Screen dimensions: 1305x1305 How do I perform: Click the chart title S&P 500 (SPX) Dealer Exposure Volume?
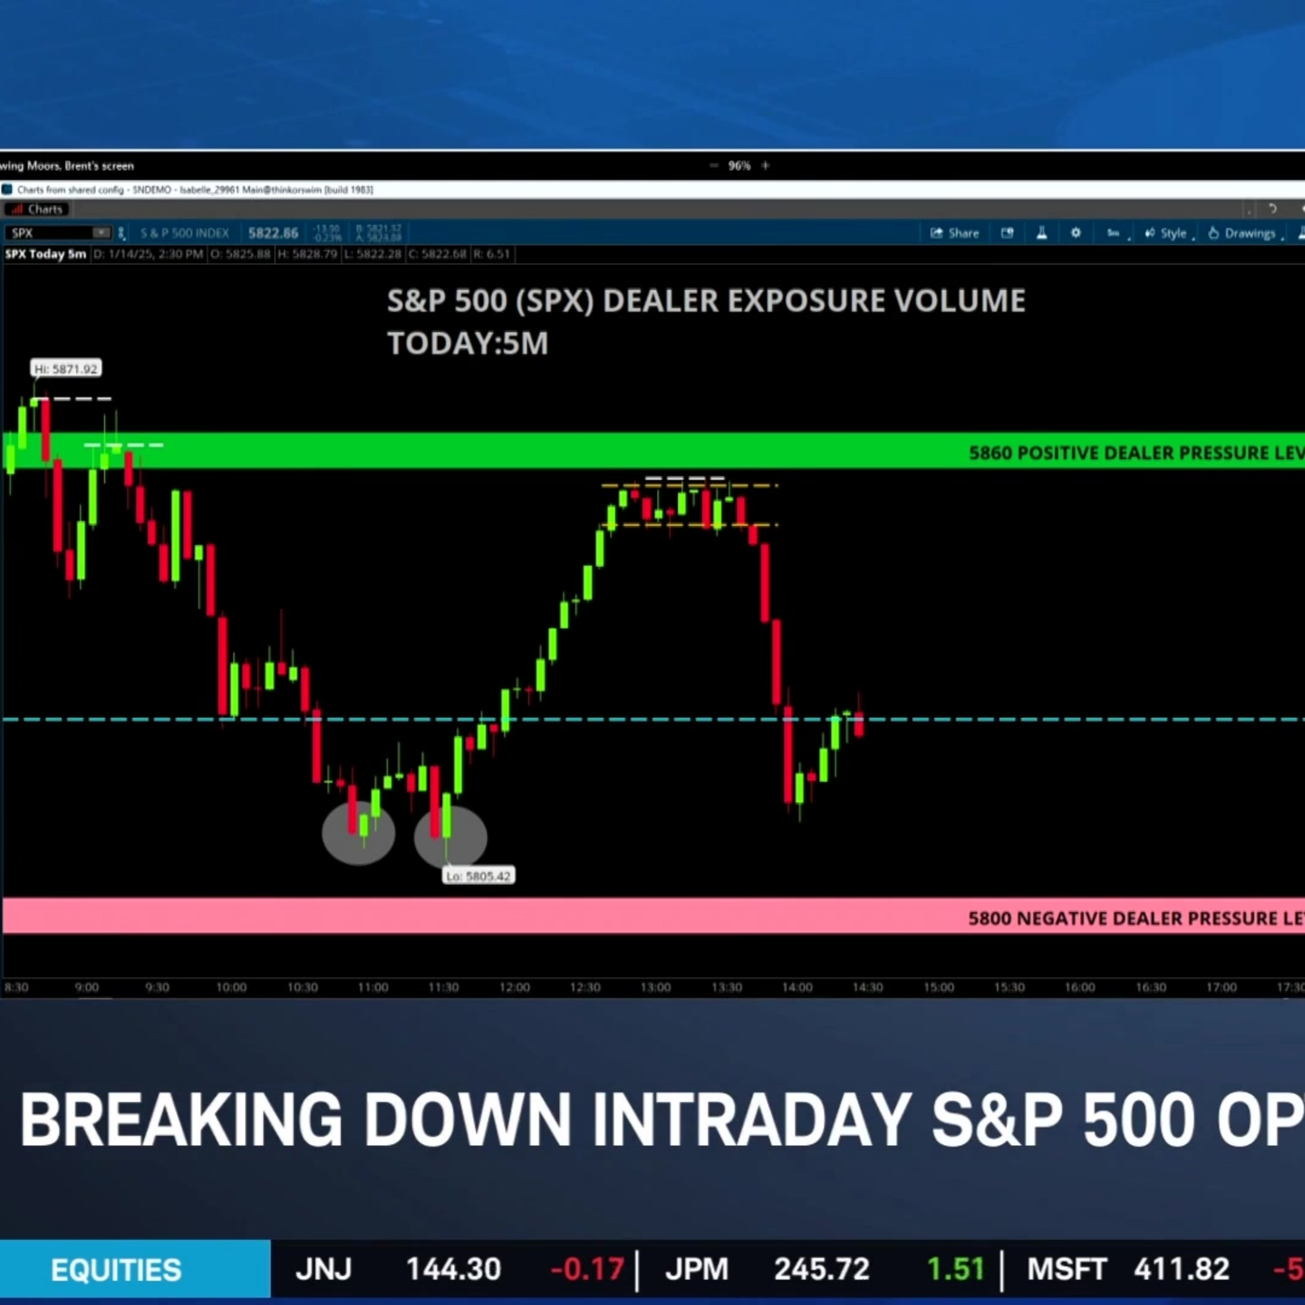coord(706,321)
